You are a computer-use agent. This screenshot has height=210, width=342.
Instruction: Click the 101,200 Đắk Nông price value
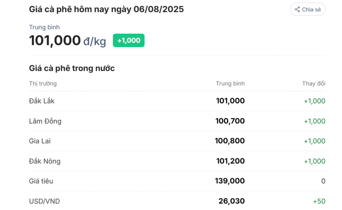click(x=231, y=161)
